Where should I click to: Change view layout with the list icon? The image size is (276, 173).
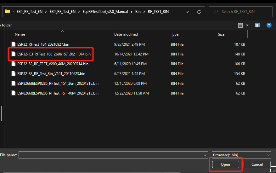pyautogui.click(x=240, y=25)
